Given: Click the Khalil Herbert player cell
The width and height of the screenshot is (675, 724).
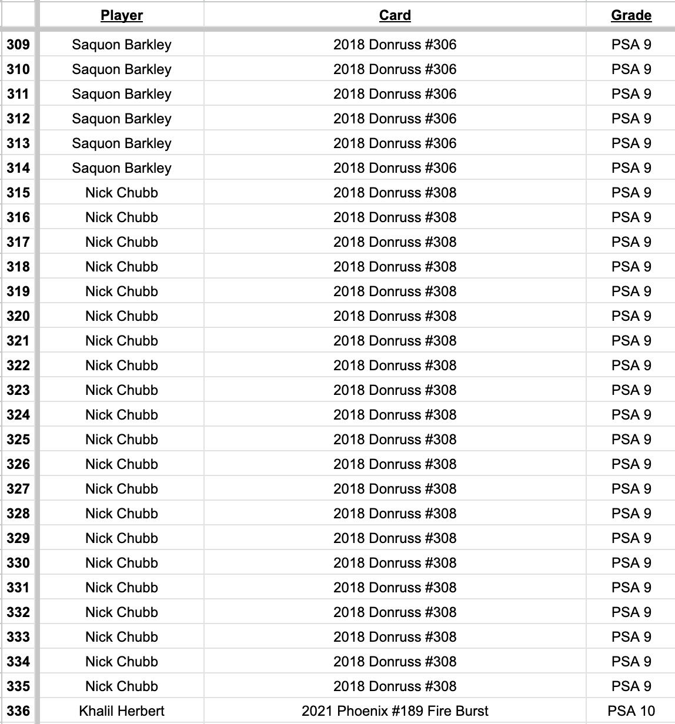Looking at the screenshot, I should tap(122, 711).
